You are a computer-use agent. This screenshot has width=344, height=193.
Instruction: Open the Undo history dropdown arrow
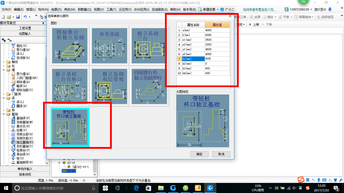pyautogui.click(x=29, y=17)
